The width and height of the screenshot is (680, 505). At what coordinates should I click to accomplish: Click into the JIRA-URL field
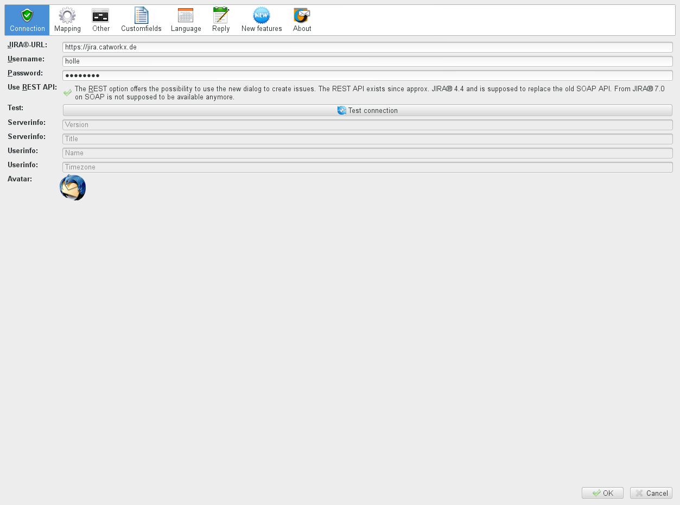tap(367, 47)
